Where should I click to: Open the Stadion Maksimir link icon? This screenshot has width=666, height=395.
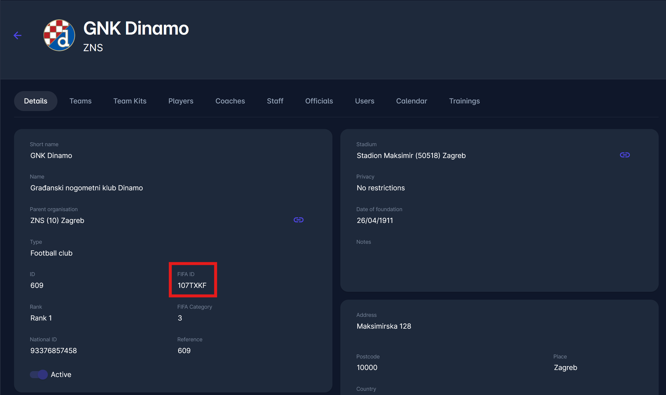[x=625, y=155]
